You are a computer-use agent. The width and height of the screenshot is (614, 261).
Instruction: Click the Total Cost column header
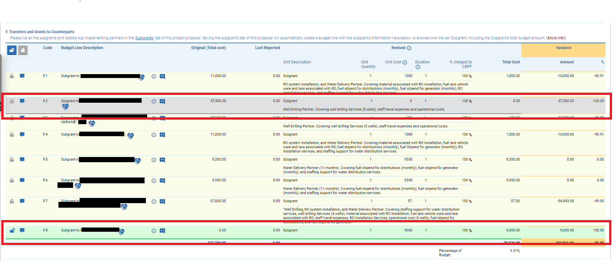pyautogui.click(x=511, y=62)
